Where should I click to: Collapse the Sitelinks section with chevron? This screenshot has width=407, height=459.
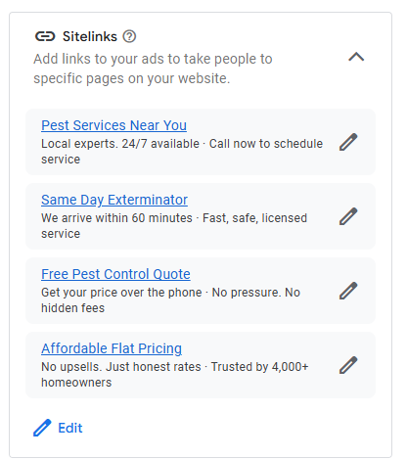pos(356,57)
